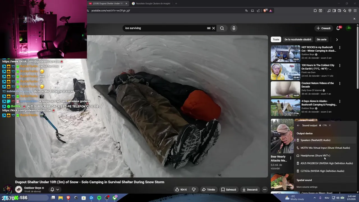This screenshot has height=202, width=359.
Task: Open options for Craziest Nature Videos
Action: (340, 84)
